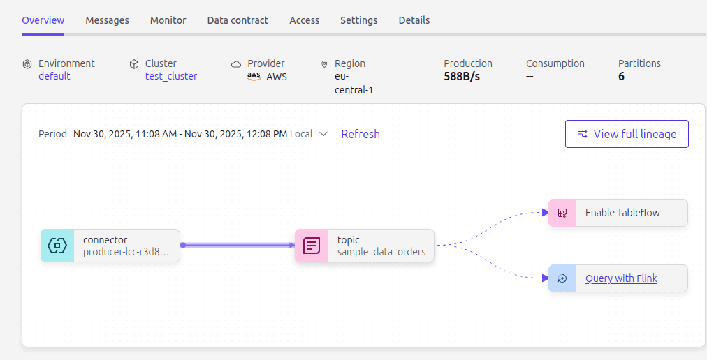Click the topic node document icon

[312, 246]
